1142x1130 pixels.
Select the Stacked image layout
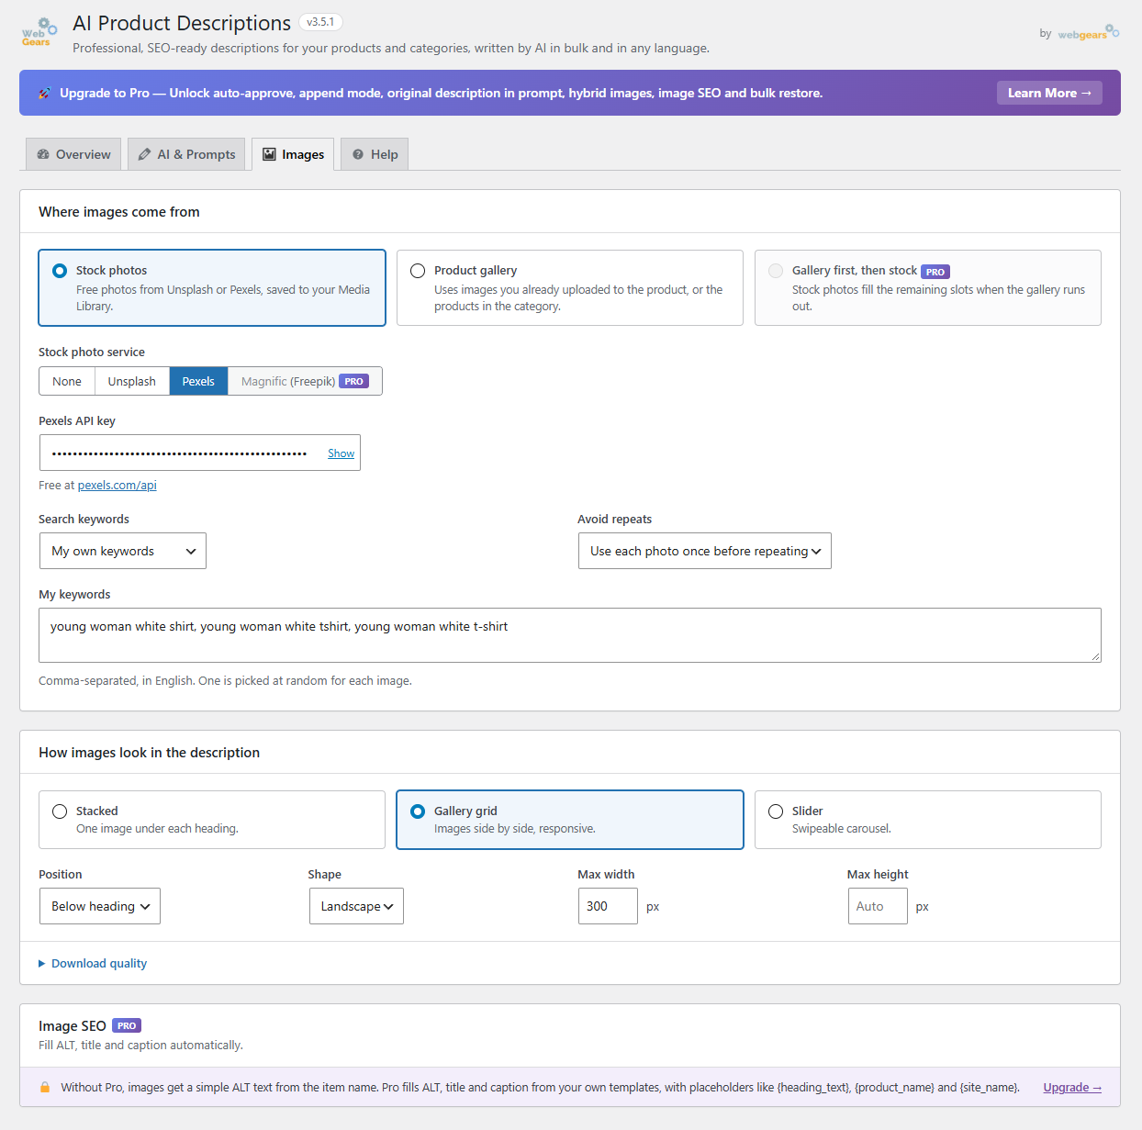point(212,820)
